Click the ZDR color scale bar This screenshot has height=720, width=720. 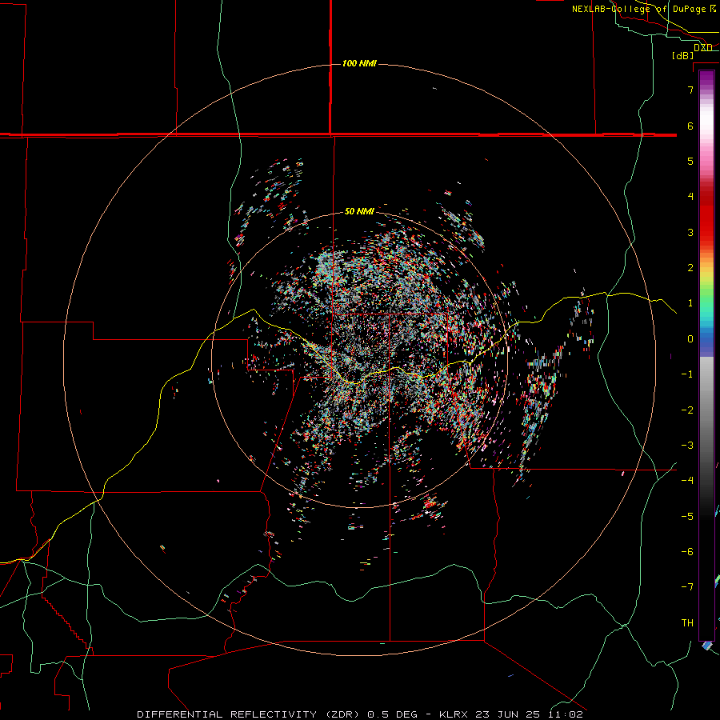click(706, 355)
